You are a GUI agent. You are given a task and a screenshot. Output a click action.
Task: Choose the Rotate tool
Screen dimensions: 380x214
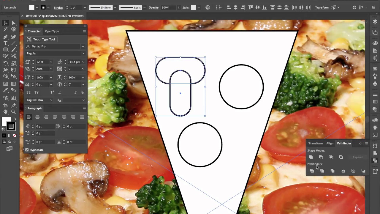coord(6,63)
